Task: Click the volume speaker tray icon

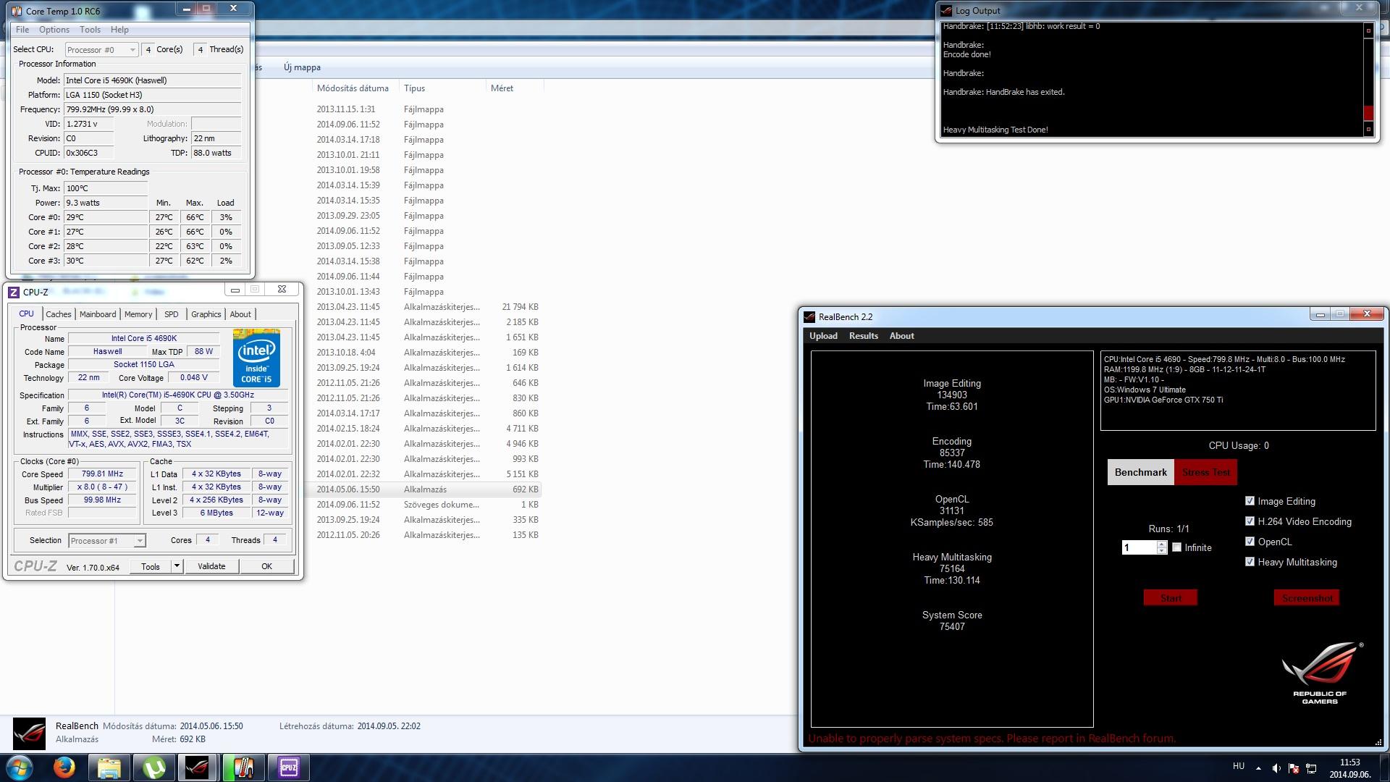Action: pos(1276,768)
